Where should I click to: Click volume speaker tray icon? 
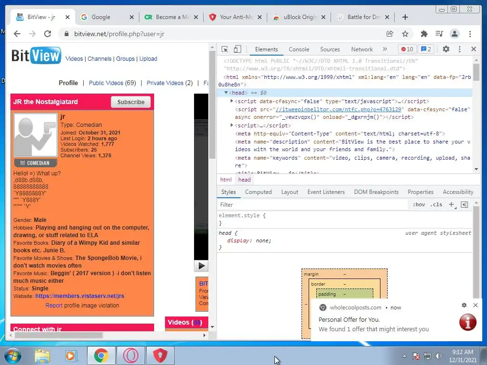pyautogui.click(x=438, y=356)
